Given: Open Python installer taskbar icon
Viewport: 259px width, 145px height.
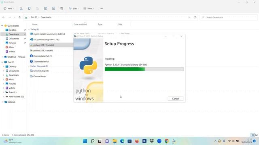Looking at the screenshot, I should point(174,141).
